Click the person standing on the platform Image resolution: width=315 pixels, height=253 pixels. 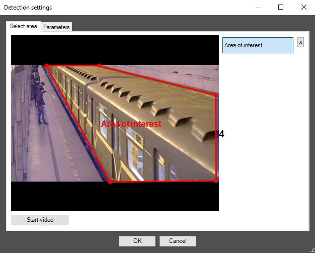[42, 105]
